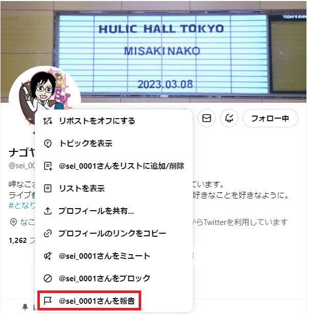Viewport: 309px width, 314px height.
Task: Click the report flag icon
Action: point(48,301)
